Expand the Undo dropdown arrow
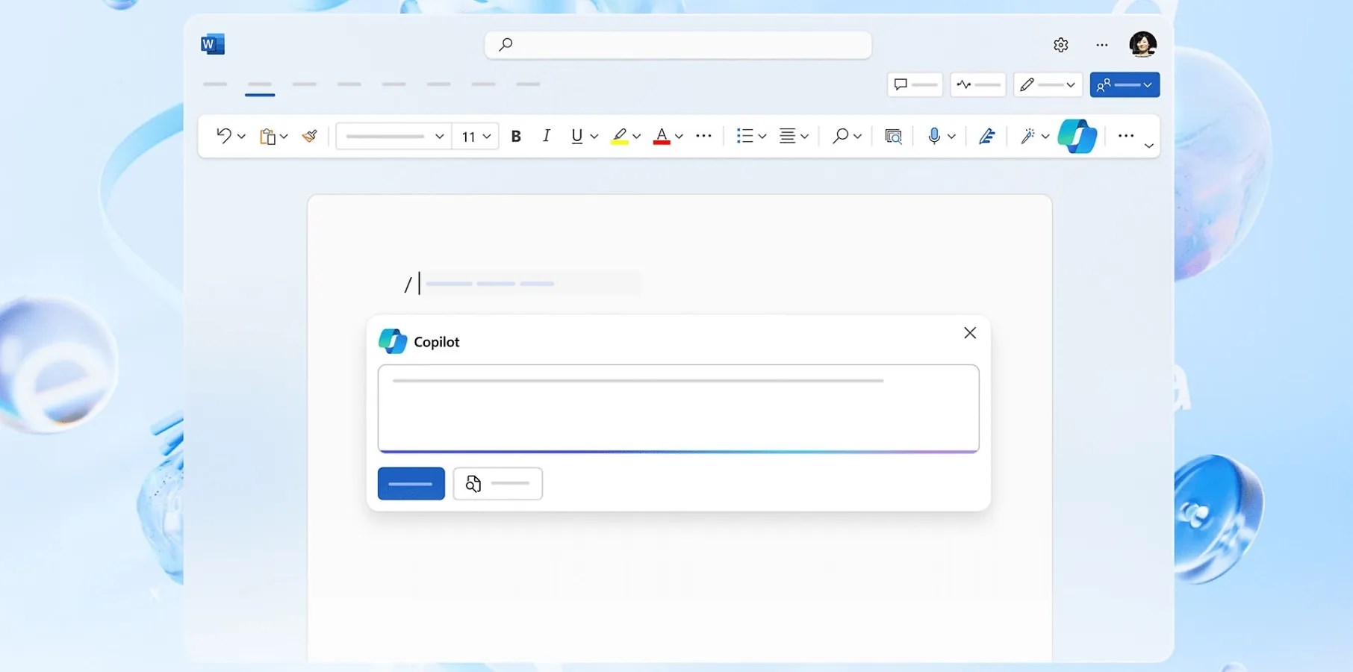 tap(241, 137)
